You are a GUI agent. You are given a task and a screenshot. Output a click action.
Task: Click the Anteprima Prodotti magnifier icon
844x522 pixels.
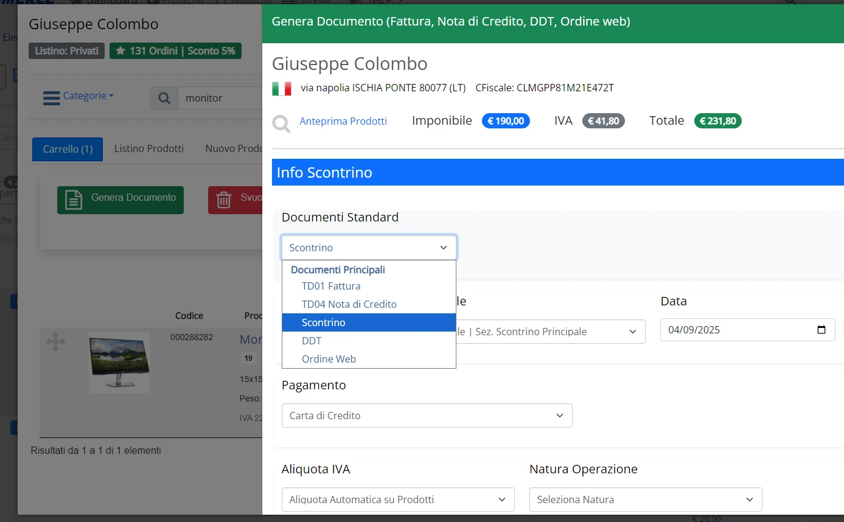pyautogui.click(x=281, y=123)
